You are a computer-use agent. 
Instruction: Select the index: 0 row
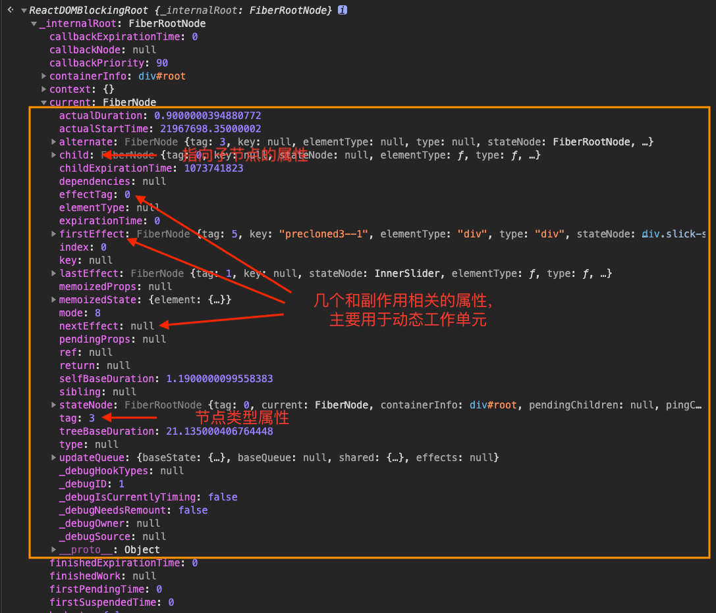82,247
